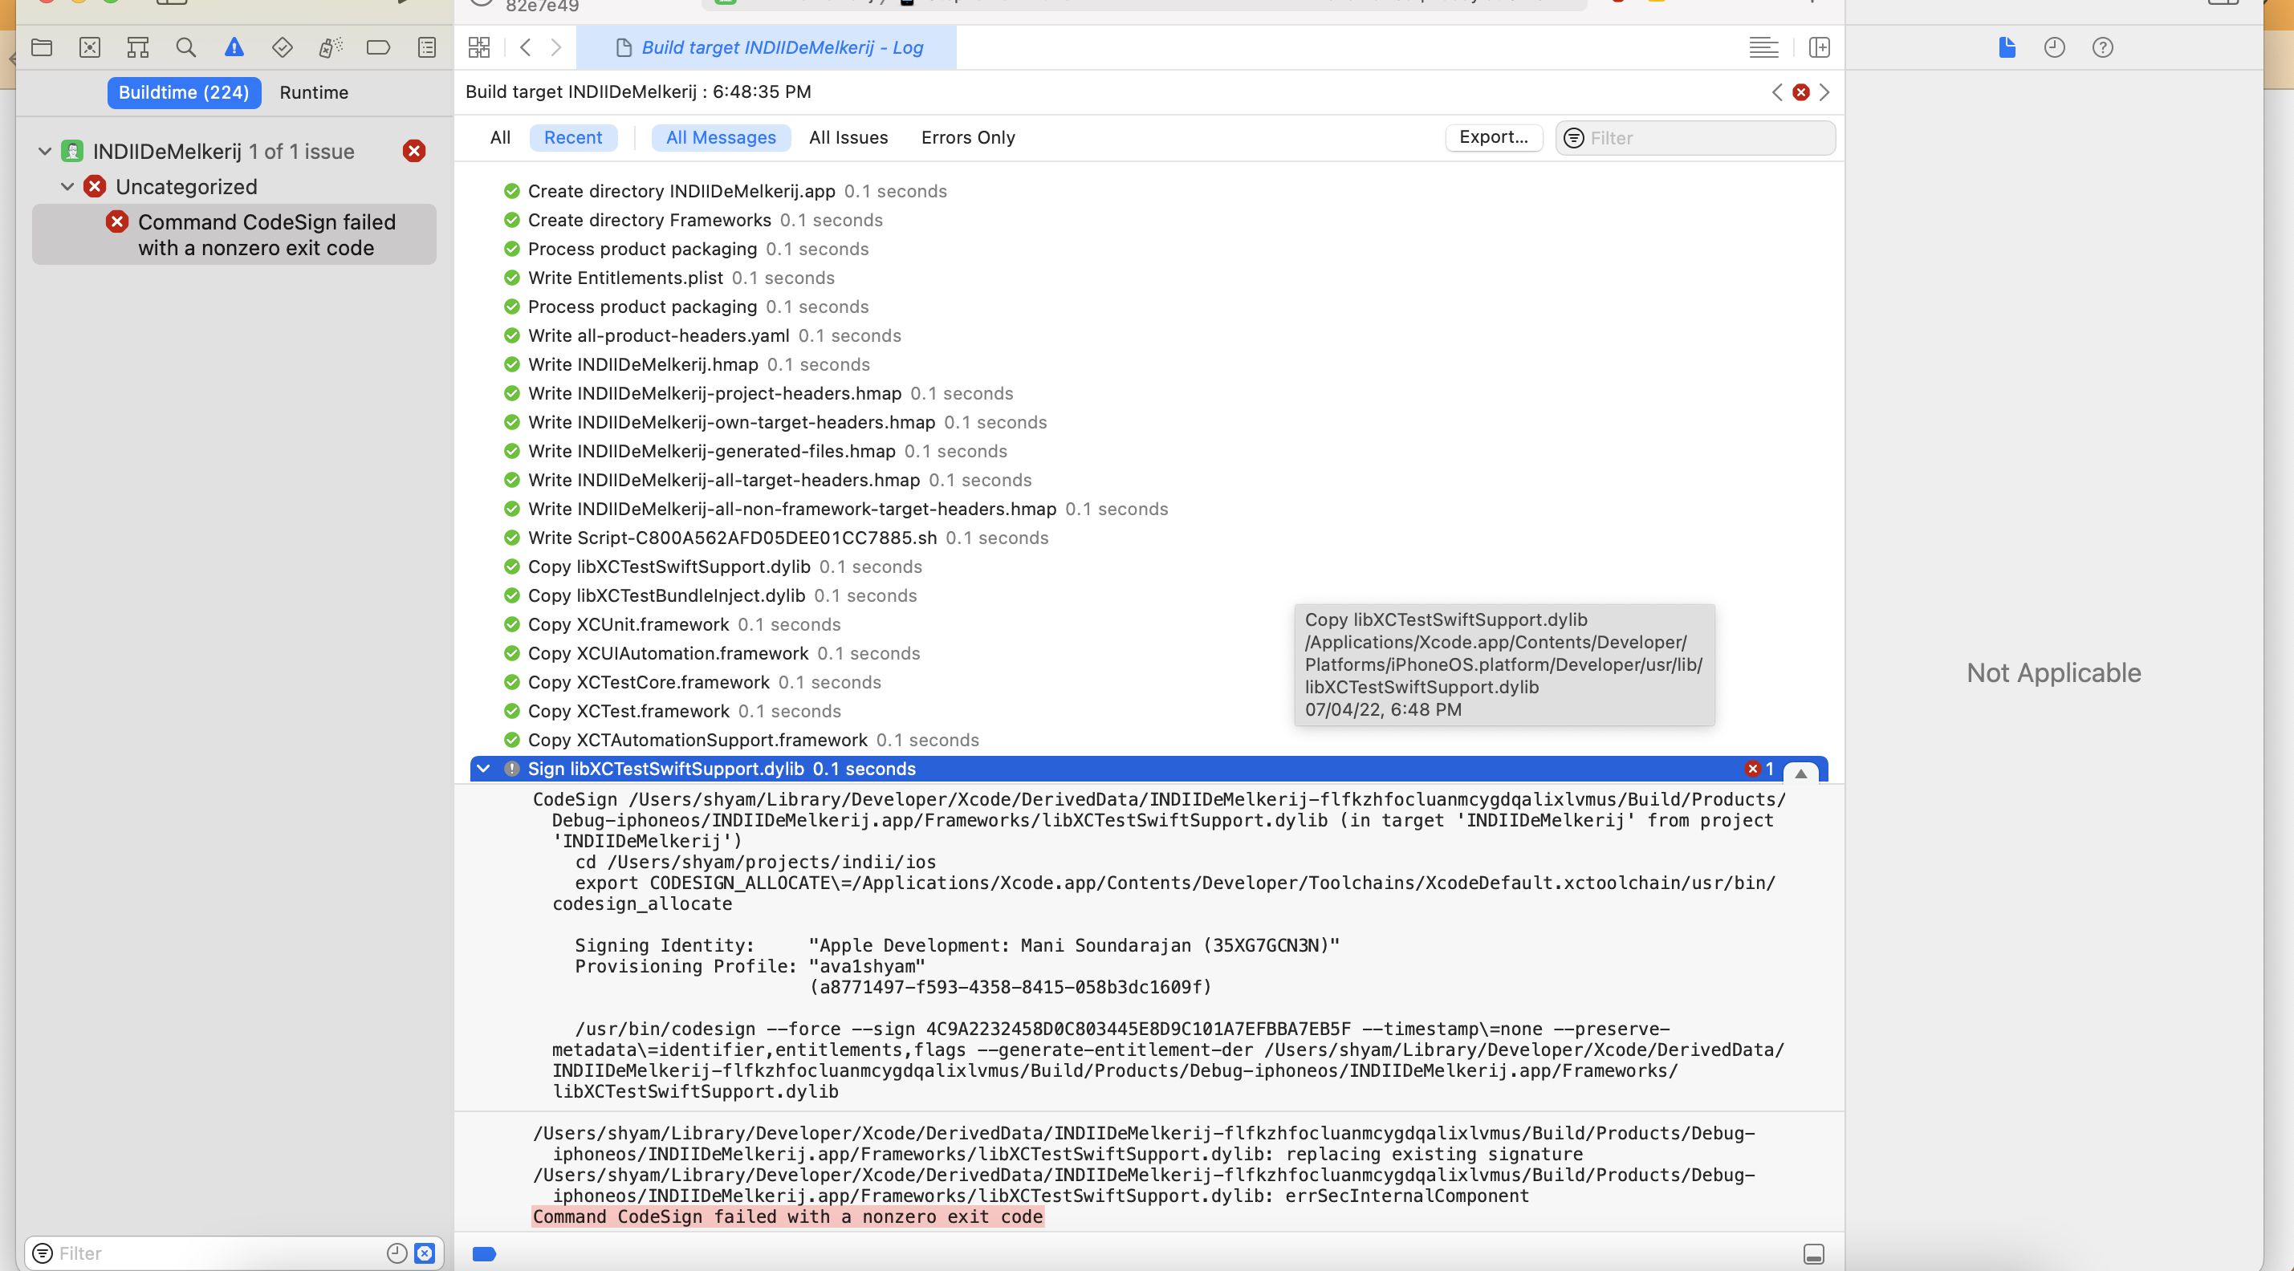Toggle the All Issues filter
This screenshot has width=2294, height=1271.
click(848, 137)
